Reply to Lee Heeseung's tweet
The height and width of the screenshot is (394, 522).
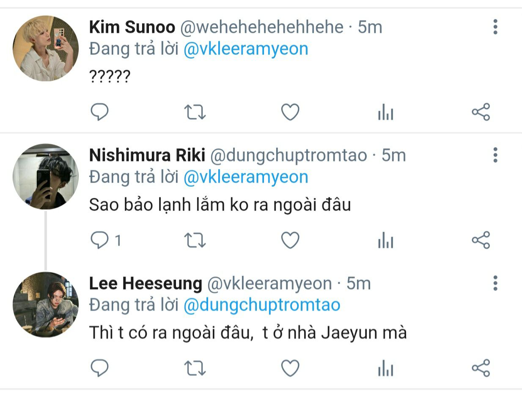(100, 368)
